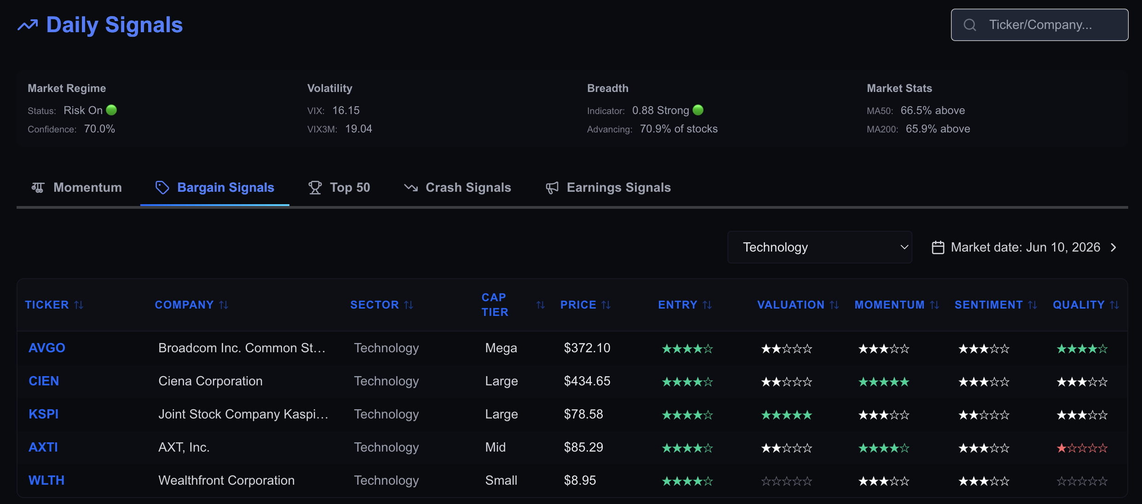Click the Confidence 70.0% value
The height and width of the screenshot is (504, 1142).
click(99, 129)
